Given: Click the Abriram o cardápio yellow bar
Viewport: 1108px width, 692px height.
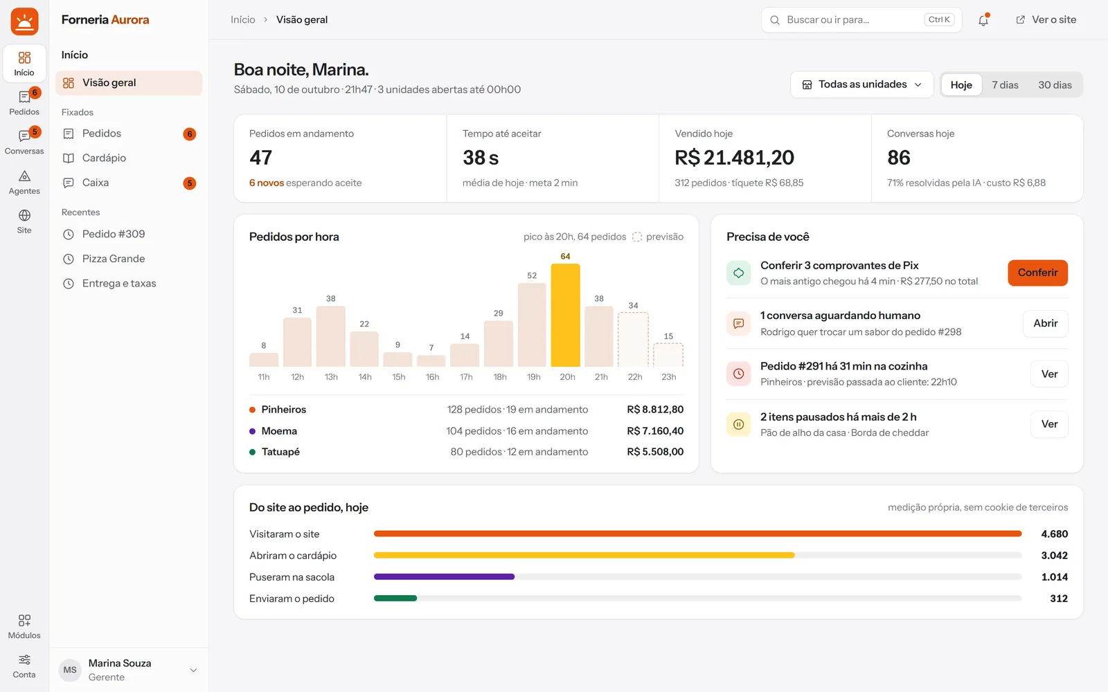Looking at the screenshot, I should click(584, 555).
